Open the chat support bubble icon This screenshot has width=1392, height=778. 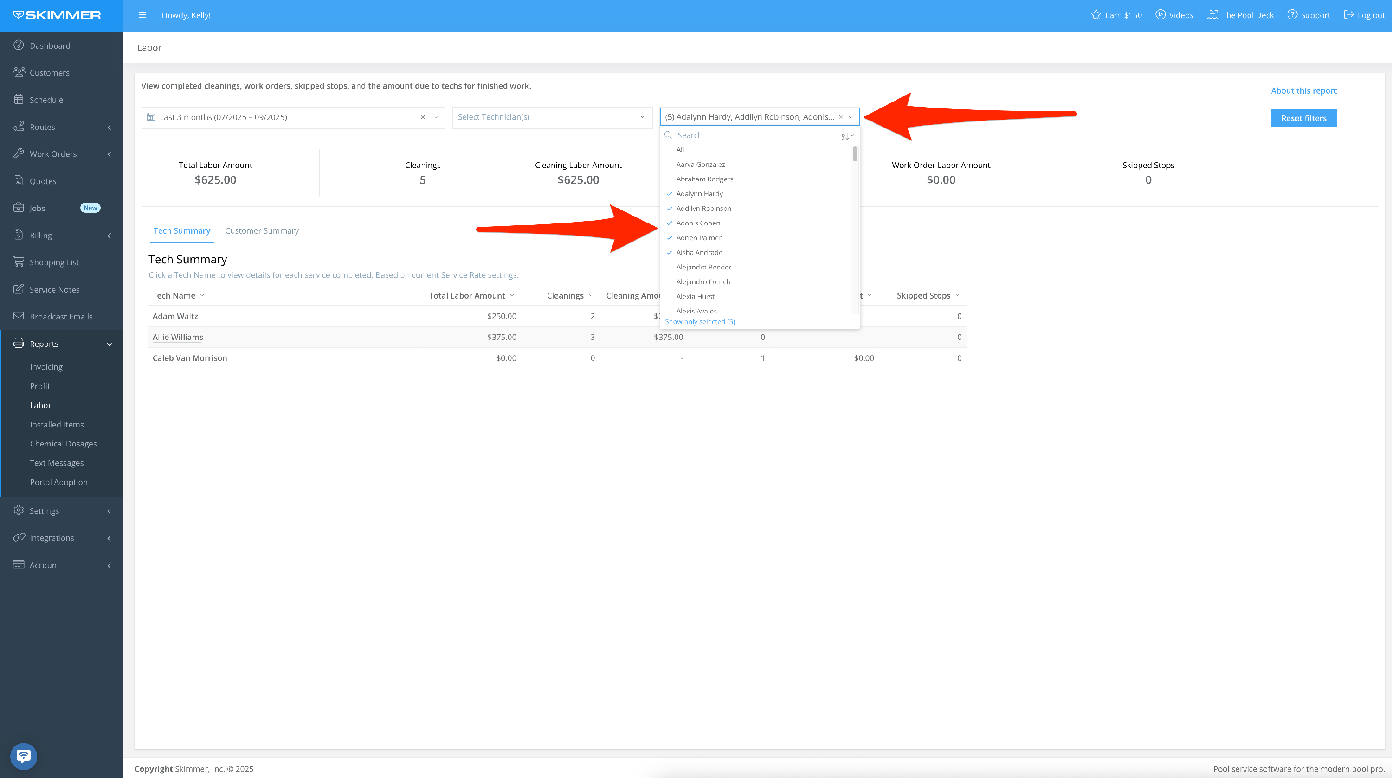coord(23,756)
